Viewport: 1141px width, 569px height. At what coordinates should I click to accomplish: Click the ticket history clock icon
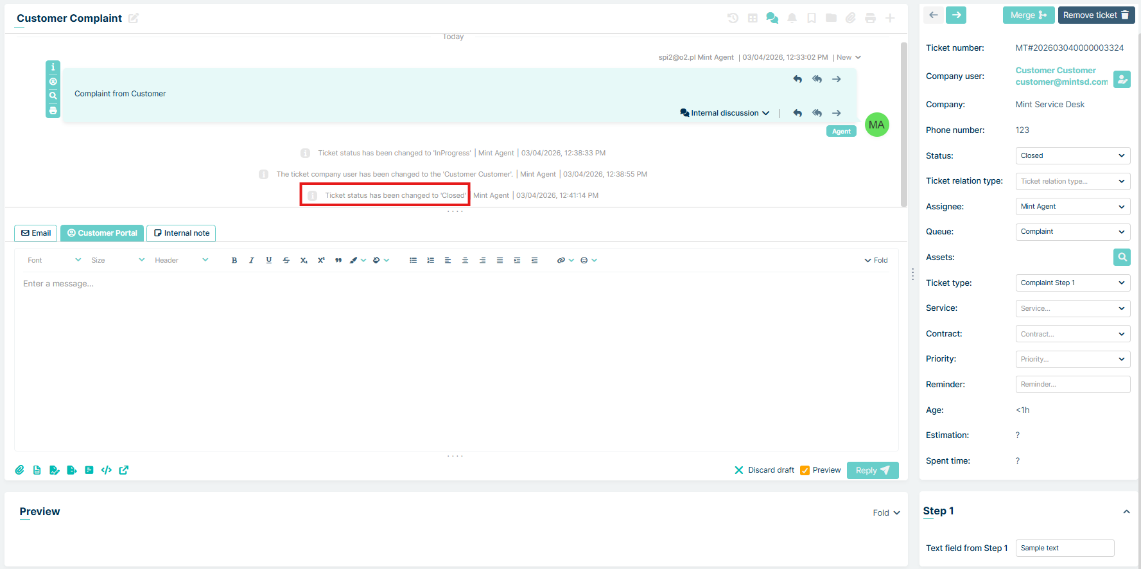pos(733,18)
